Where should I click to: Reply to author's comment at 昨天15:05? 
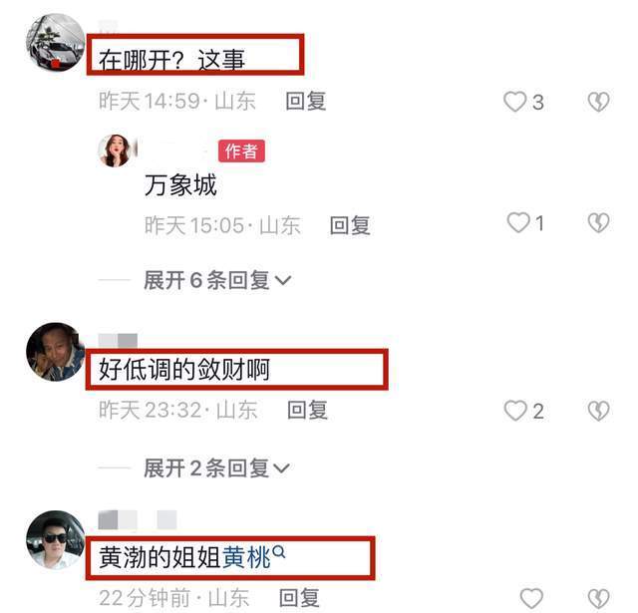(x=350, y=225)
